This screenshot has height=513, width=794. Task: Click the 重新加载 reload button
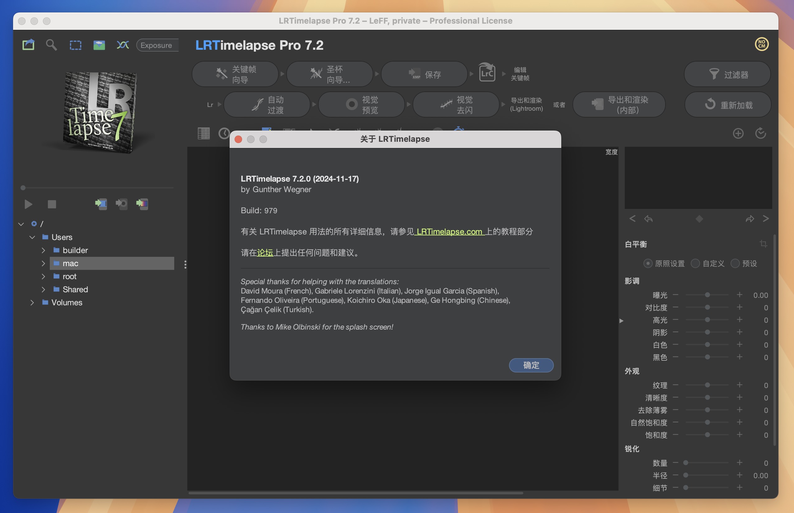click(728, 104)
